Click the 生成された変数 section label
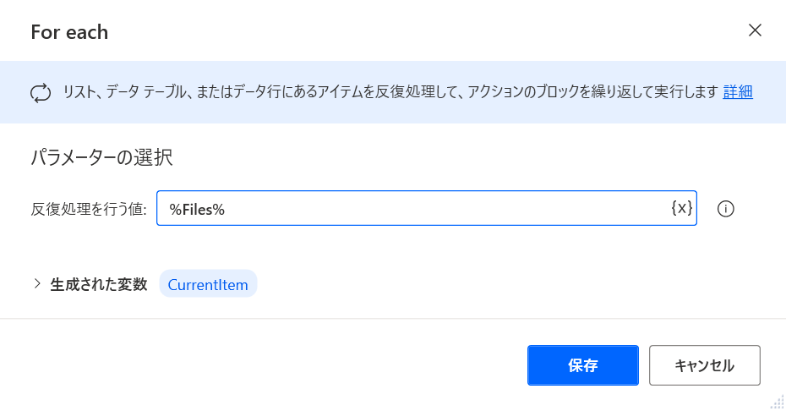 [x=99, y=285]
